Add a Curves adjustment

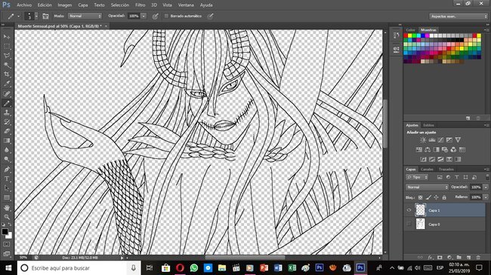[x=440, y=140]
